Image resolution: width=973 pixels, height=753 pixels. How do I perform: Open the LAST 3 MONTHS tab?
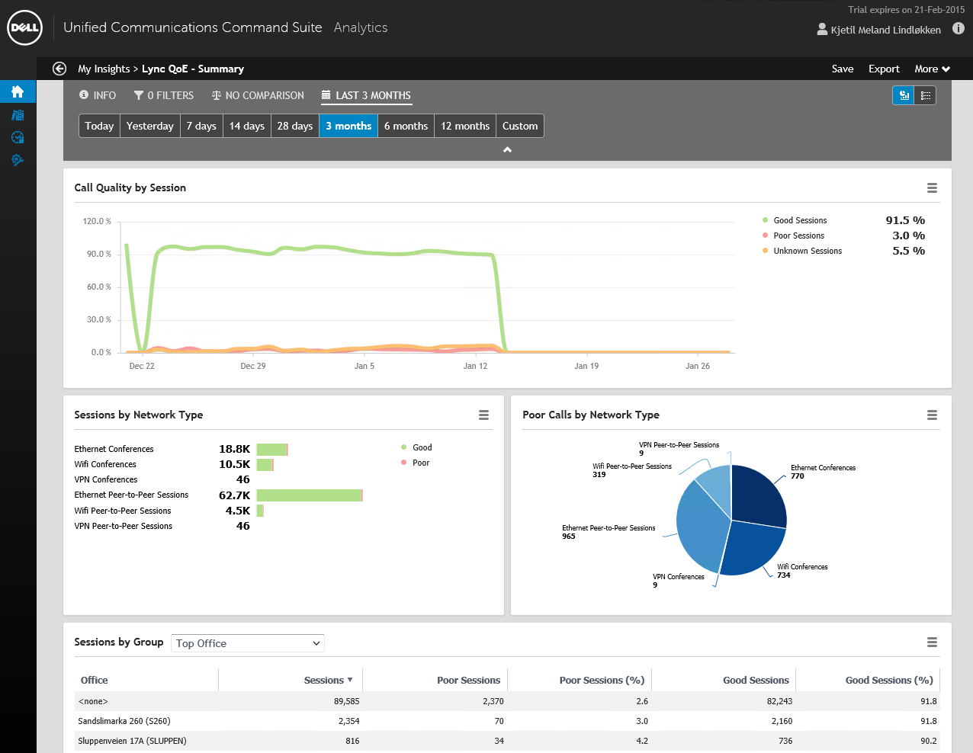point(366,95)
